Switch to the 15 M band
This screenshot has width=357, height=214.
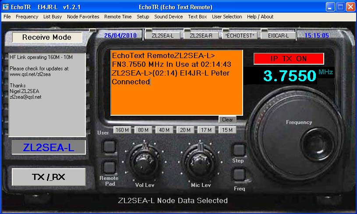pyautogui.click(x=227, y=130)
